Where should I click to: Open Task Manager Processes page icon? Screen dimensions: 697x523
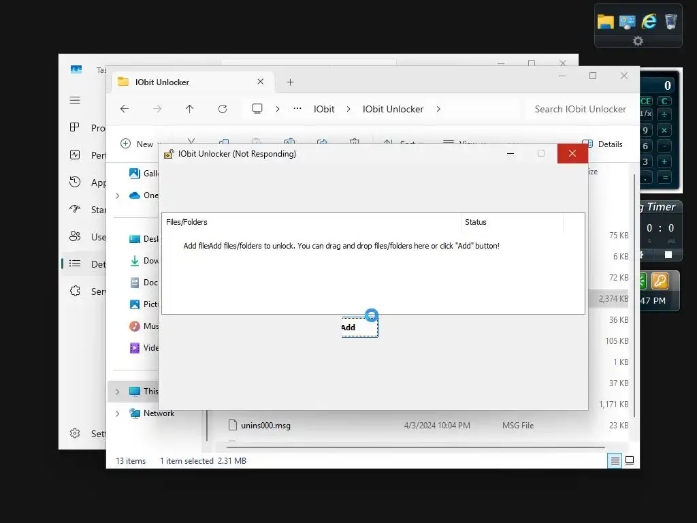(x=75, y=127)
